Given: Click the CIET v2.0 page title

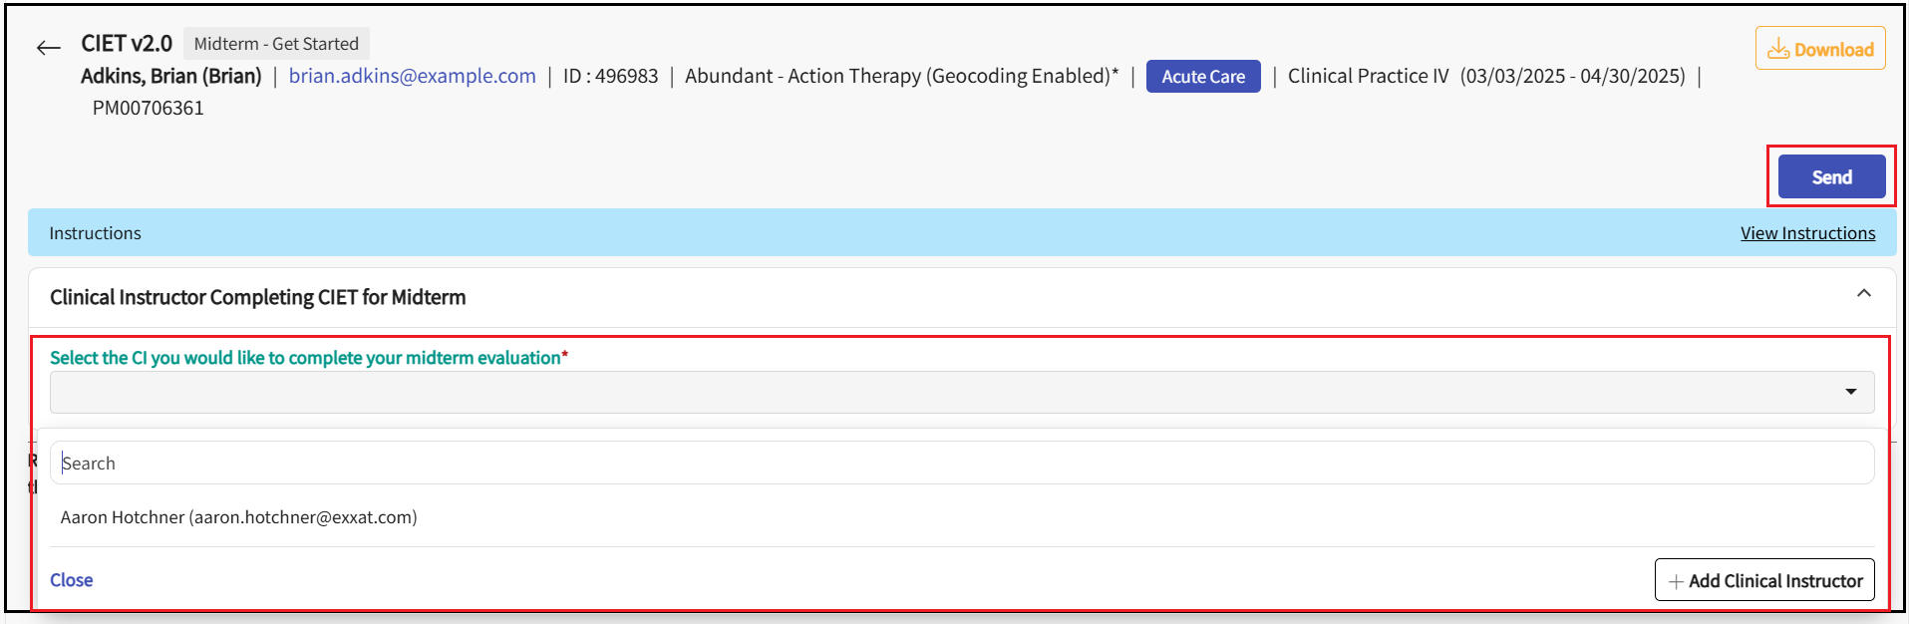Looking at the screenshot, I should [127, 44].
